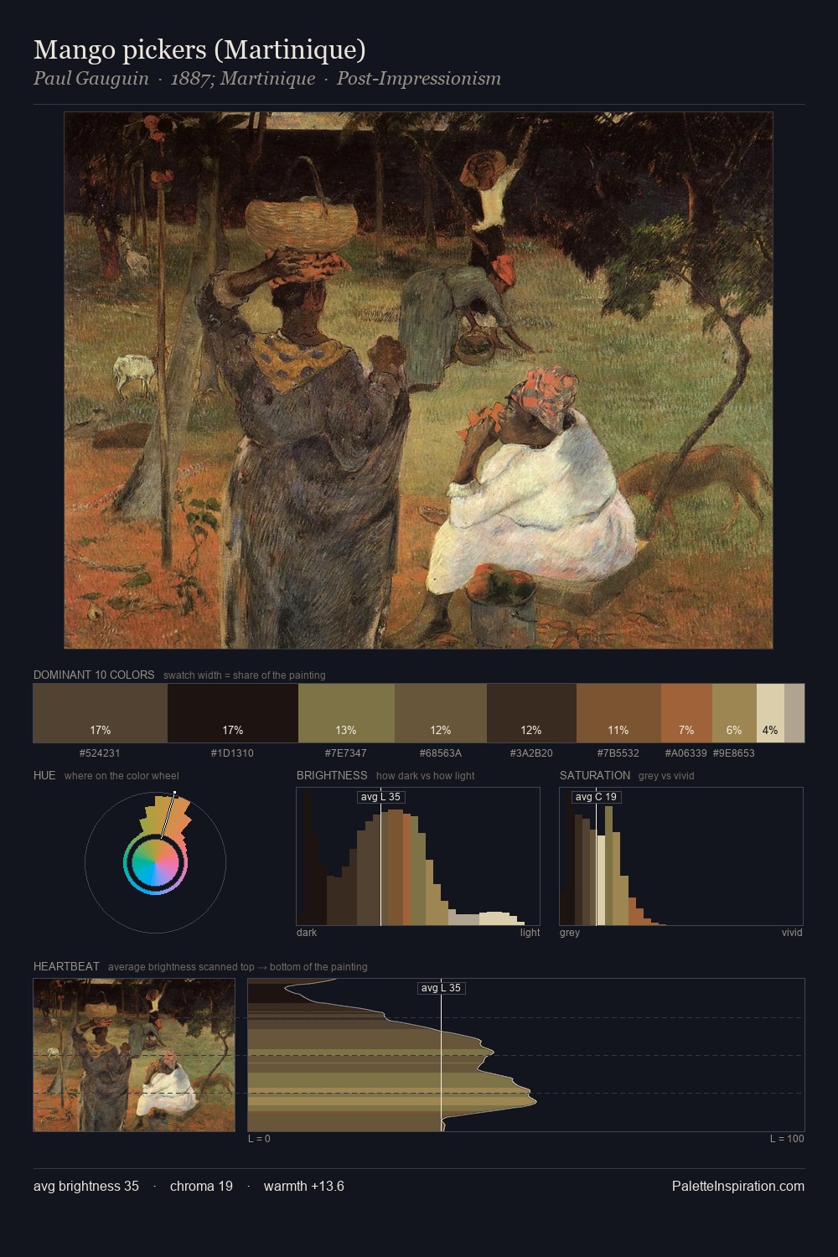
Task: Click the hex code label "#7B5532"
Action: pyautogui.click(x=618, y=753)
